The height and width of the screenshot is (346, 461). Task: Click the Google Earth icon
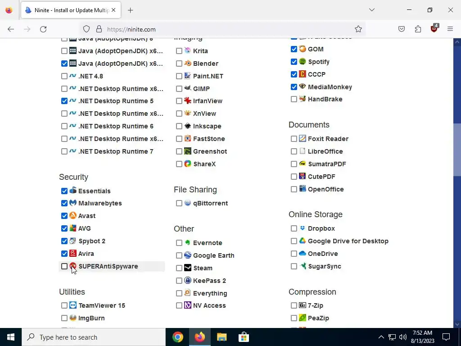188,255
